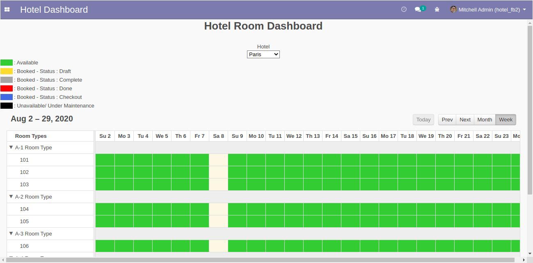Click the Today button
Viewport: 533px width, 263px height.
(423, 119)
